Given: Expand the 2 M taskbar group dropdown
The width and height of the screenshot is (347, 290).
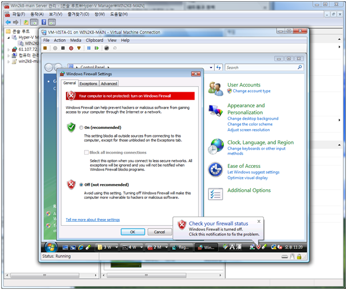Looking at the screenshot, I should tap(166, 247).
